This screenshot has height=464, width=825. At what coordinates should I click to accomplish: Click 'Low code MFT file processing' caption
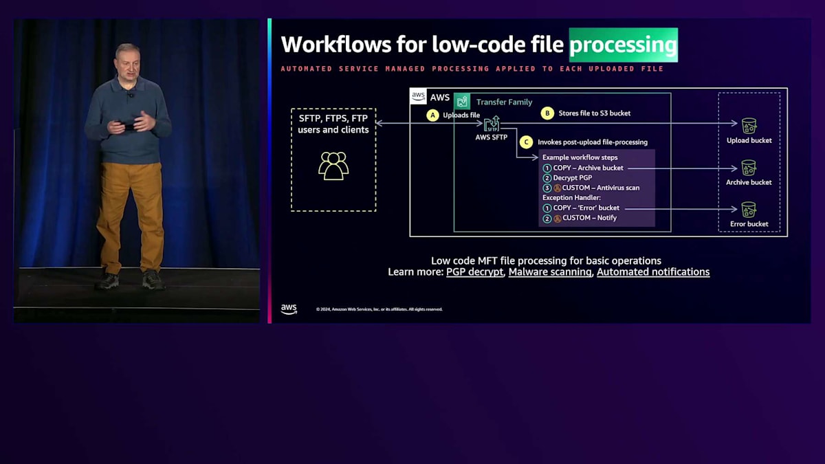546,261
